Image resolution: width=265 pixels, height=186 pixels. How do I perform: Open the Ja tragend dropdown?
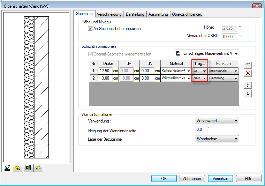pyautogui.click(x=200, y=71)
